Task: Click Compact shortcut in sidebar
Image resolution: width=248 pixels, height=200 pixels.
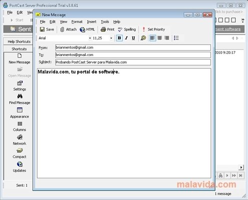Action: [20, 153]
